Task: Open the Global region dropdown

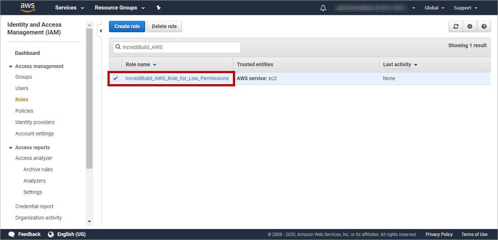Action: (434, 8)
